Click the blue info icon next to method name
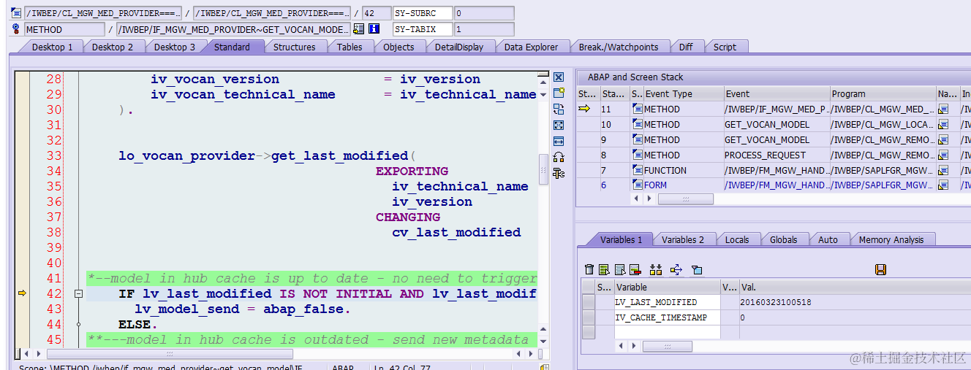Screen dimensions: 971x370 tap(374, 29)
